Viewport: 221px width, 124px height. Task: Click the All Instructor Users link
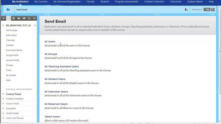56,92
